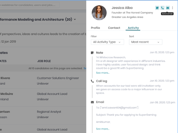Open the three-dot more options menu
The image size is (178, 133).
172,8
